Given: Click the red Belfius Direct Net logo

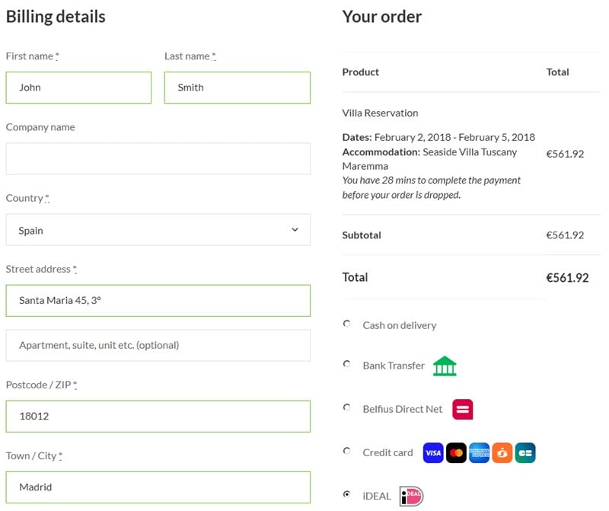Looking at the screenshot, I should [x=463, y=410].
